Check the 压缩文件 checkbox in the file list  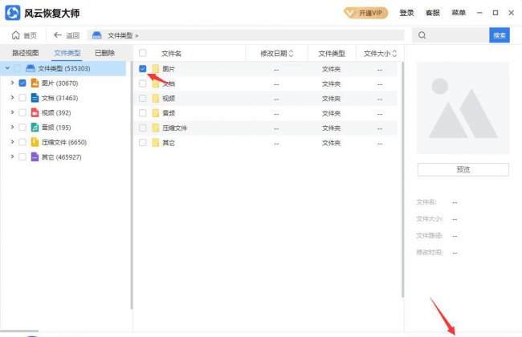click(142, 128)
